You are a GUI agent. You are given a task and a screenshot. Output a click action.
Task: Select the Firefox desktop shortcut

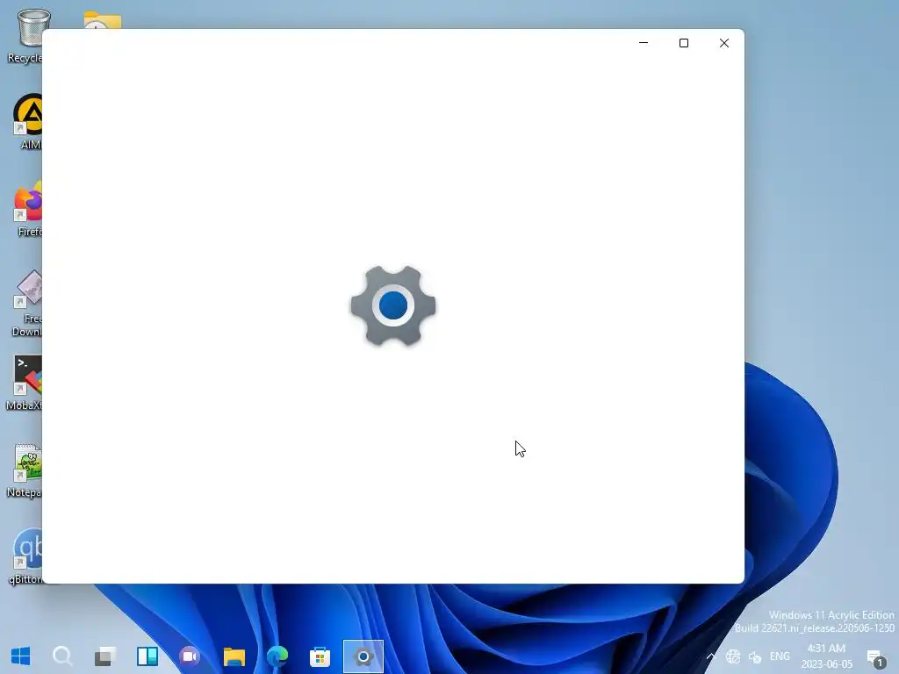(27, 209)
